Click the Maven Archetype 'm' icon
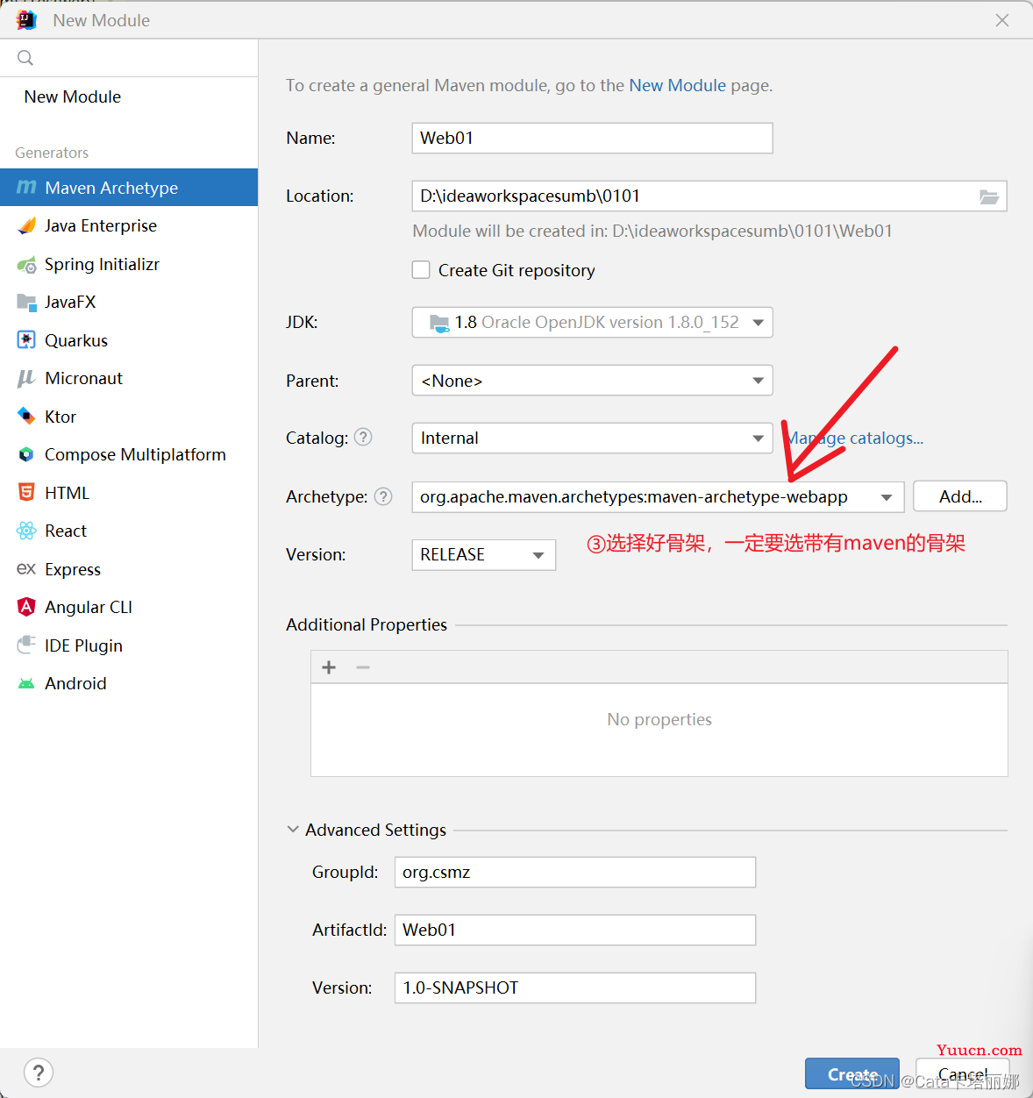The image size is (1033, 1098). click(26, 188)
